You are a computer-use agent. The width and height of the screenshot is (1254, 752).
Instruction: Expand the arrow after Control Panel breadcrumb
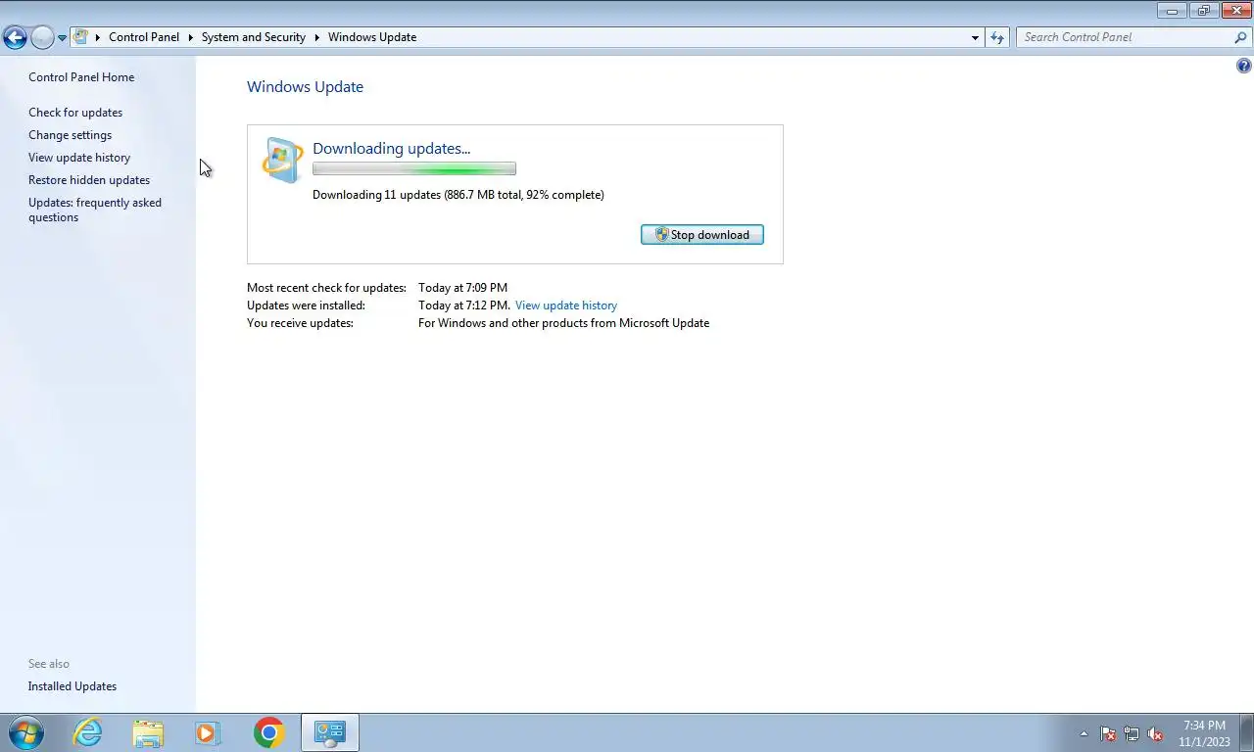[x=190, y=37]
